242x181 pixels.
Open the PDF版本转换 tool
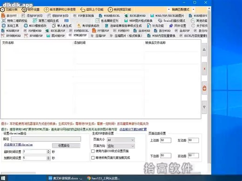[x=84, y=16]
